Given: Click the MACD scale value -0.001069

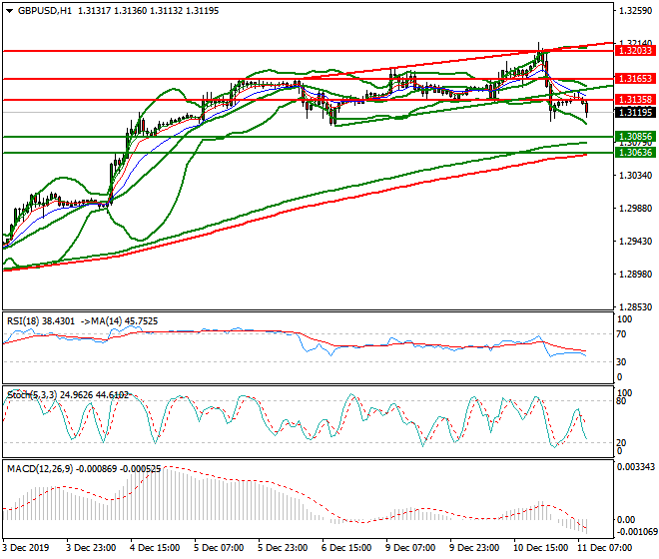Looking at the screenshot, I should click(637, 532).
